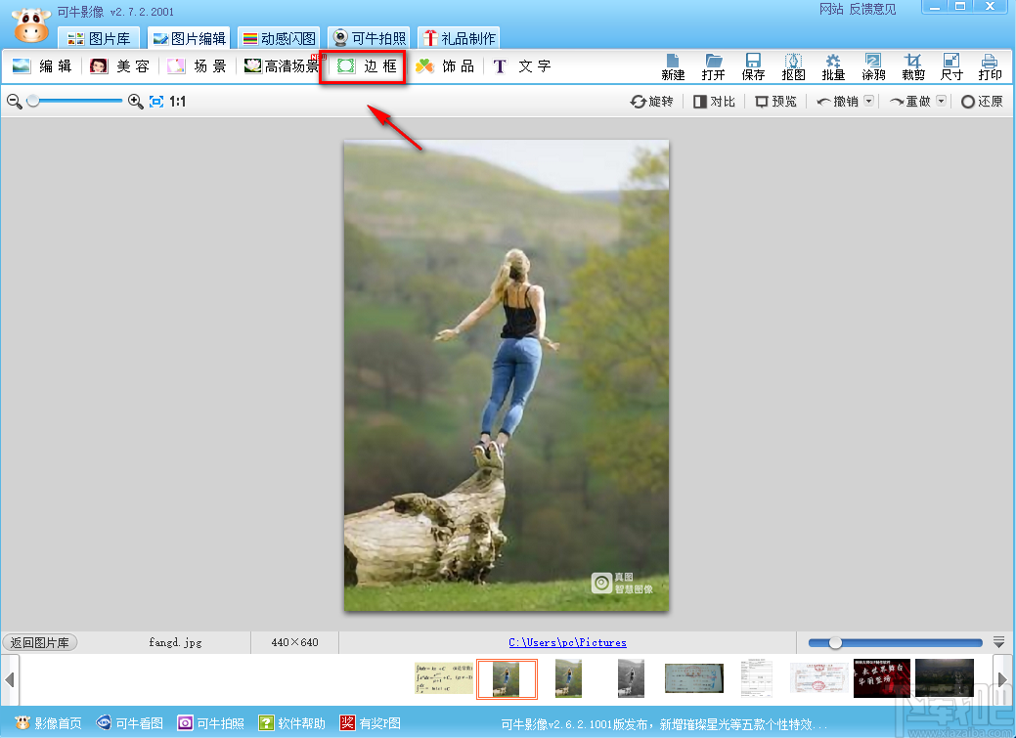
Task: Click the 新建 (New) icon
Action: point(673,67)
